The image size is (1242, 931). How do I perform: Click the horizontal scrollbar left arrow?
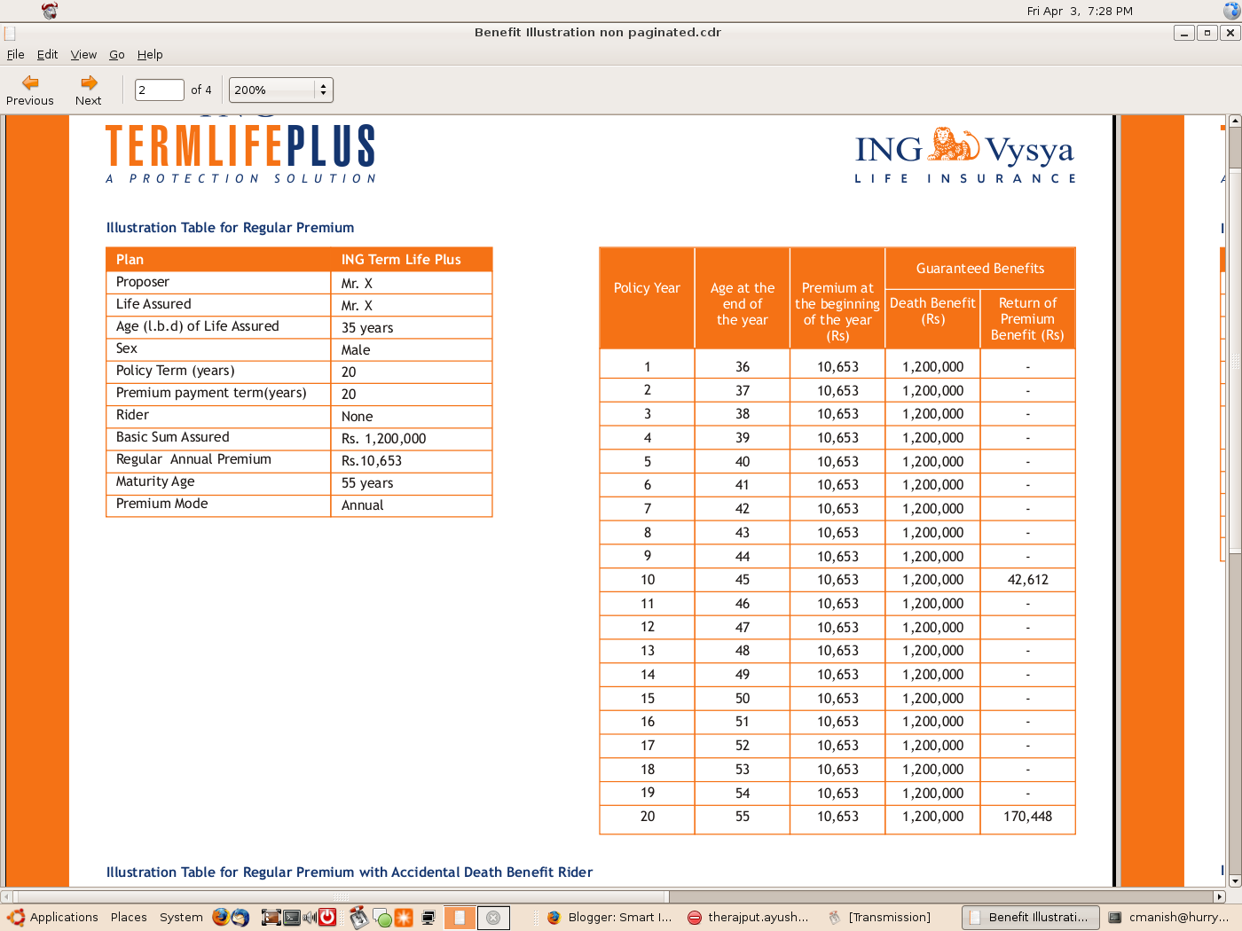coord(6,896)
